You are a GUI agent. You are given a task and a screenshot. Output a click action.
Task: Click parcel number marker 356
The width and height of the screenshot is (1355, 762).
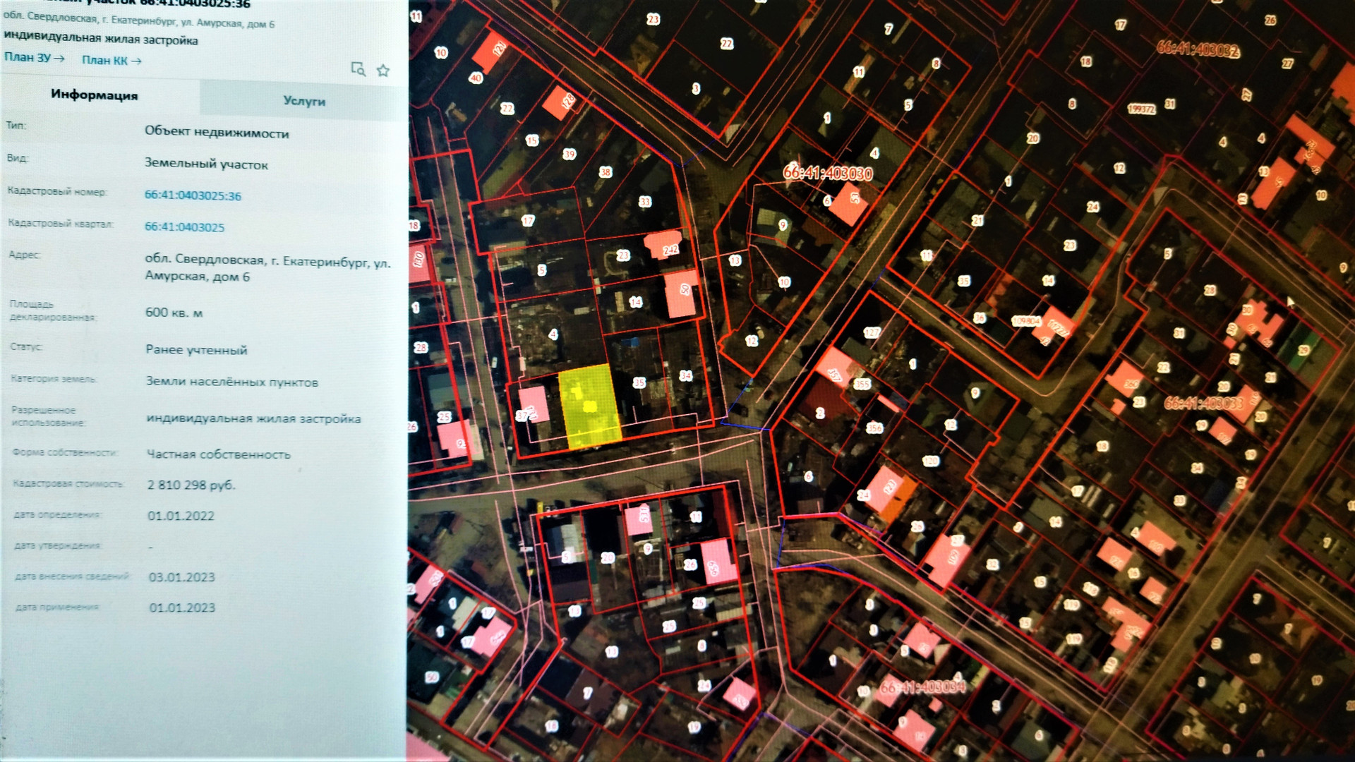pyautogui.click(x=874, y=428)
